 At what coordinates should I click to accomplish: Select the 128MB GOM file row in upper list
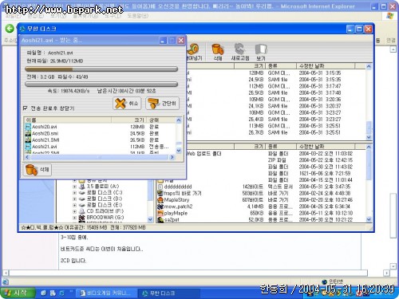275,73
